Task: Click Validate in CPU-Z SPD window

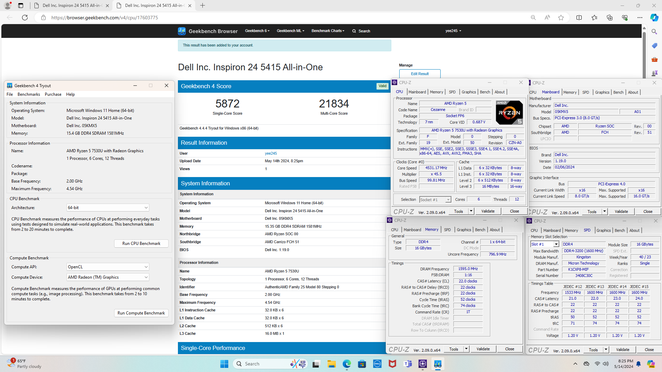Action: (623, 350)
